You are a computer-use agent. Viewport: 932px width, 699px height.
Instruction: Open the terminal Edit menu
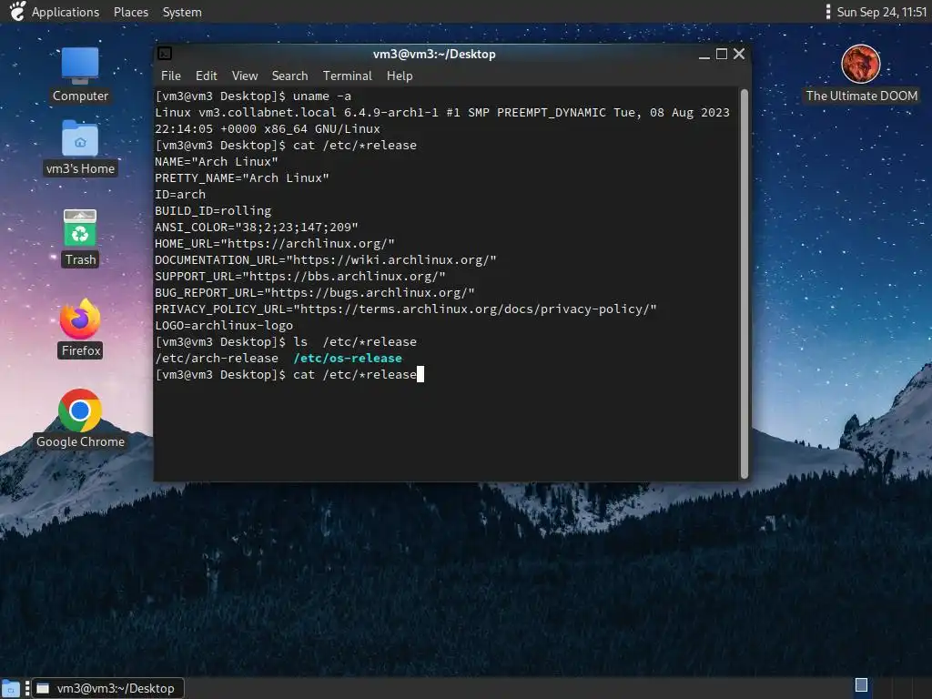click(x=207, y=76)
